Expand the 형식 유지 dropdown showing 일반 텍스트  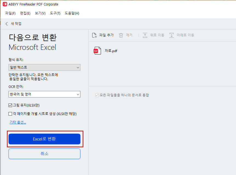44,67
